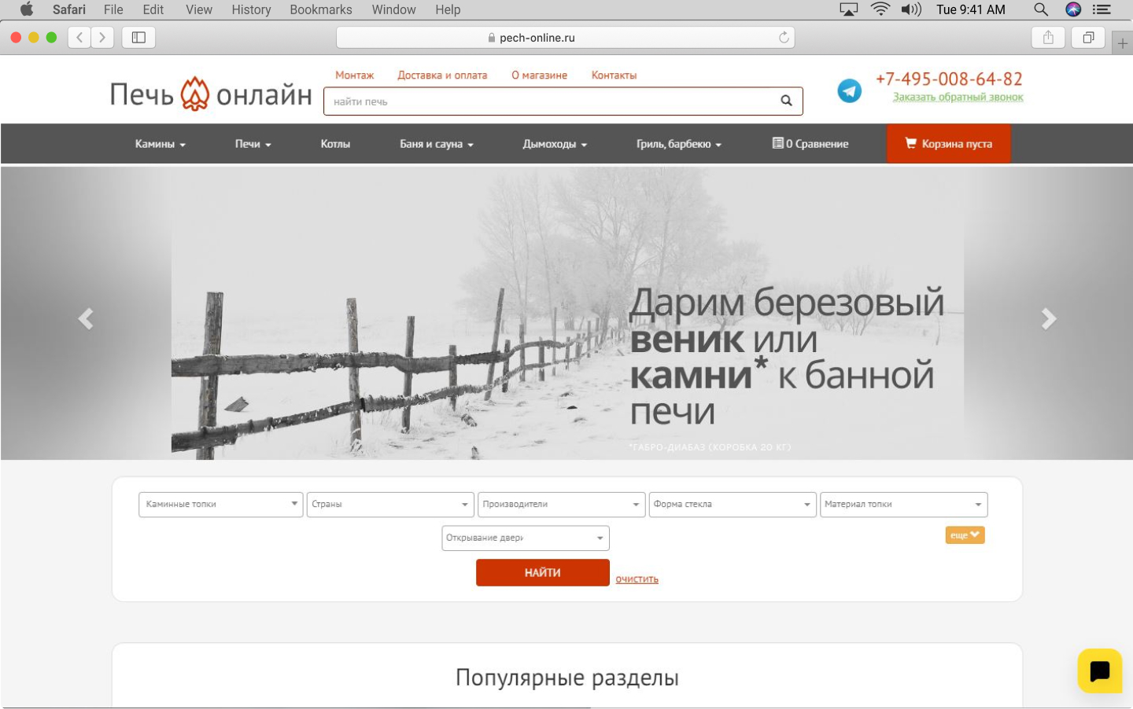Expand the Материал топки dropdown
1133x709 pixels.
tap(903, 505)
